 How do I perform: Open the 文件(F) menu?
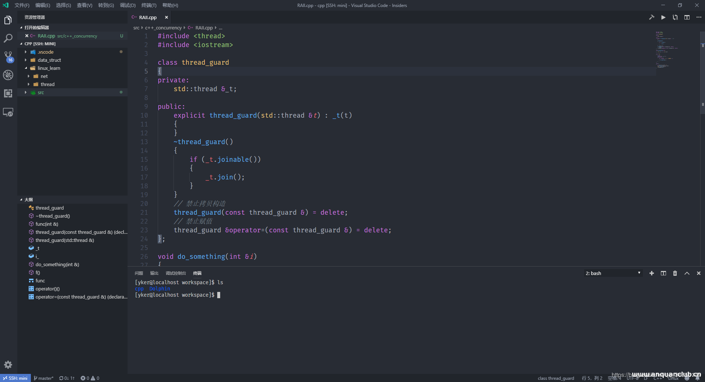pos(22,5)
